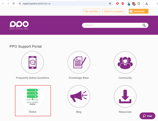Bookmark this page with the star icon
This screenshot has width=158, height=121.
pyautogui.click(x=110, y=4)
